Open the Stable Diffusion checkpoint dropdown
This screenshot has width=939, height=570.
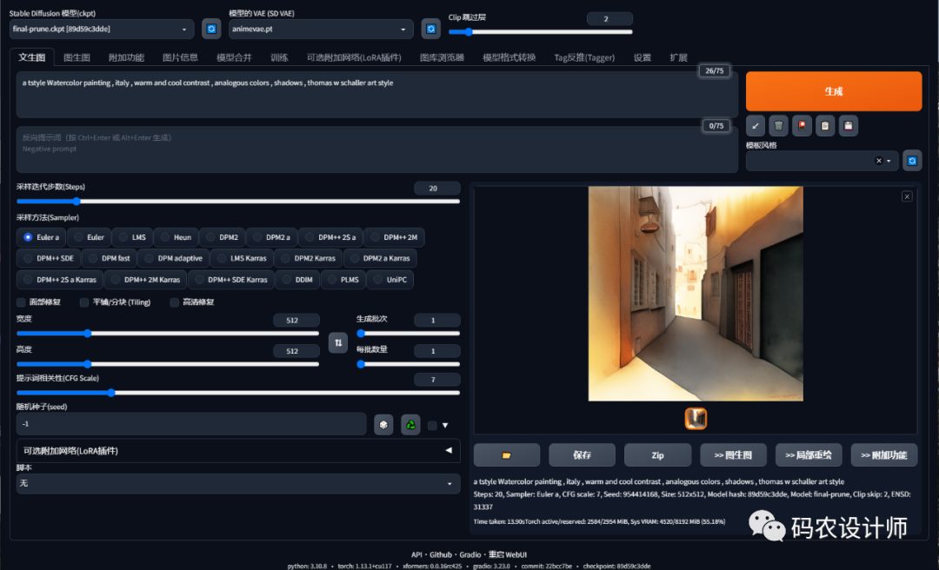[x=102, y=29]
